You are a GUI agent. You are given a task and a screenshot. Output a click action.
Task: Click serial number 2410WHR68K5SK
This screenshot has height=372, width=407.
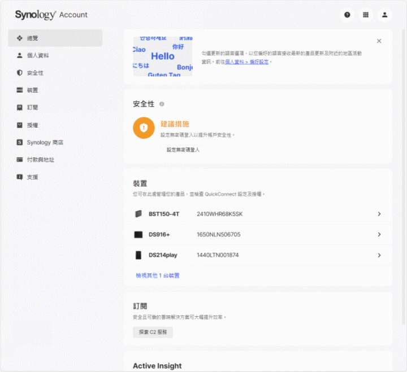(219, 214)
